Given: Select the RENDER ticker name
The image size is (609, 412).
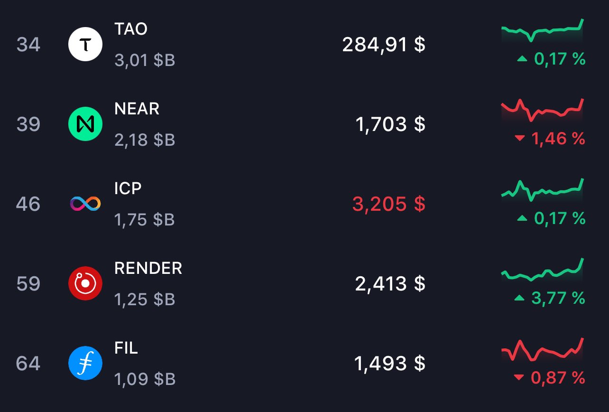Looking at the screenshot, I should point(148,268).
